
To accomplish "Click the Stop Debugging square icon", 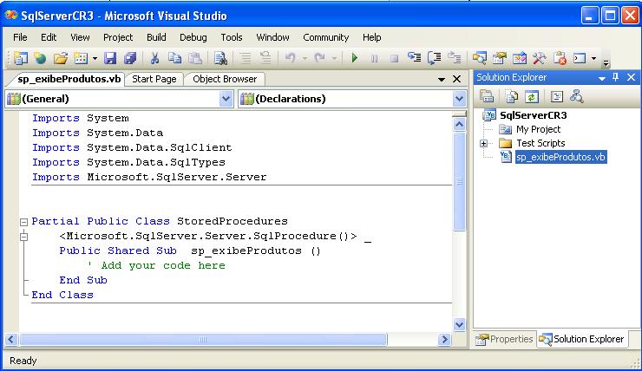I will 394,58.
